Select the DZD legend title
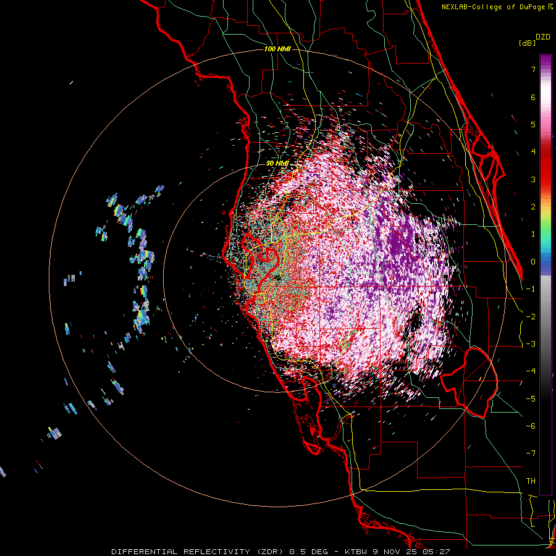The width and height of the screenshot is (556, 556). [x=543, y=37]
